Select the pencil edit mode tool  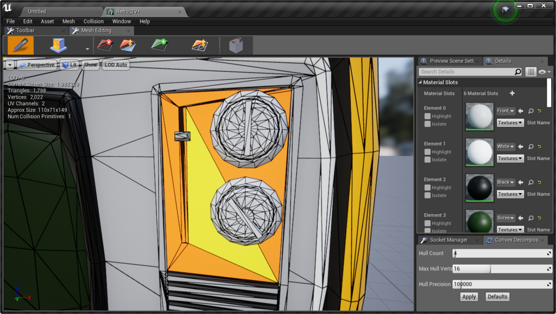click(20, 46)
